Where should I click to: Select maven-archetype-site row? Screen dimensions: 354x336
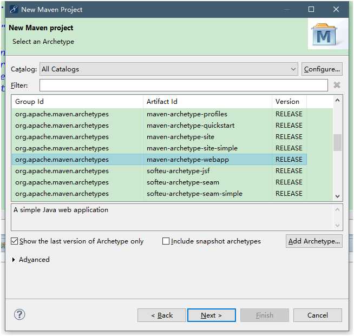159,137
